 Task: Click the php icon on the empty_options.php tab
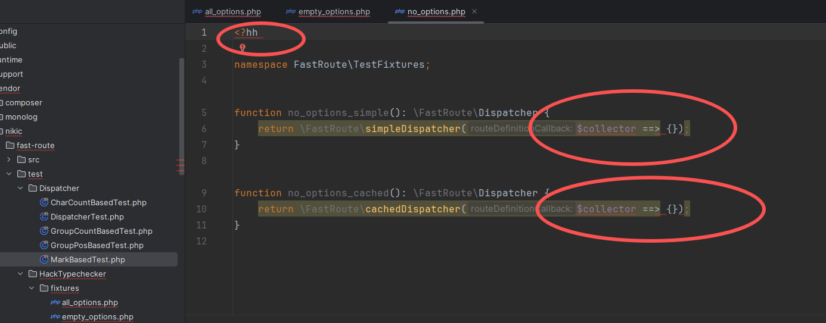290,11
